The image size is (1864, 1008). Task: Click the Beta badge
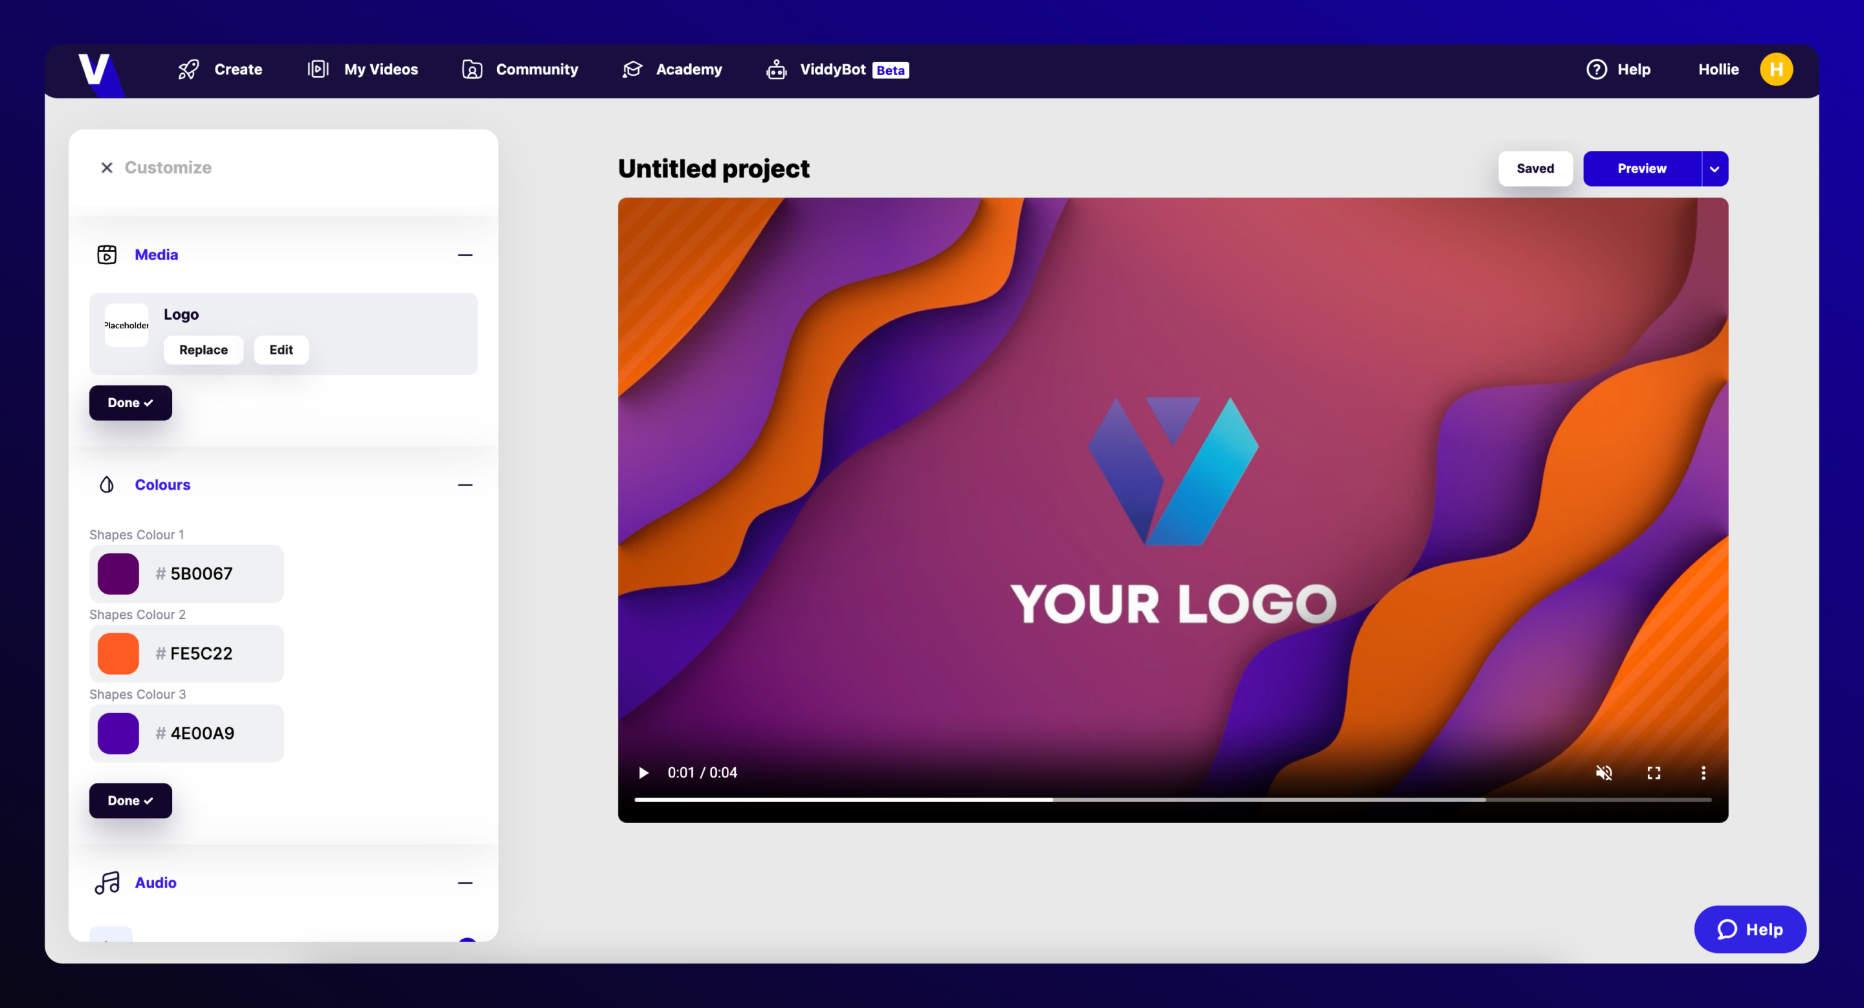click(x=891, y=70)
